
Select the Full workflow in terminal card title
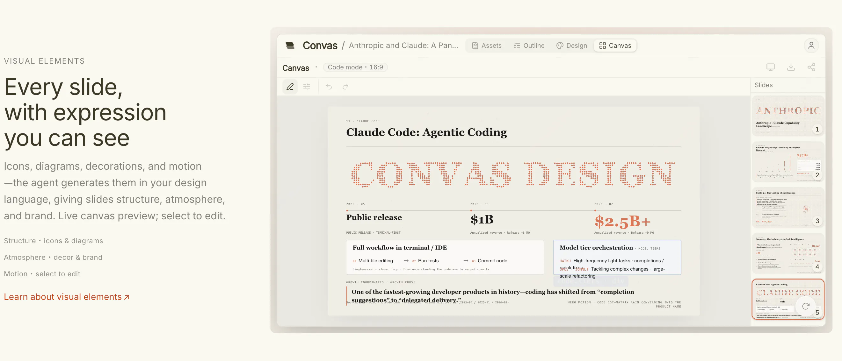(399, 247)
